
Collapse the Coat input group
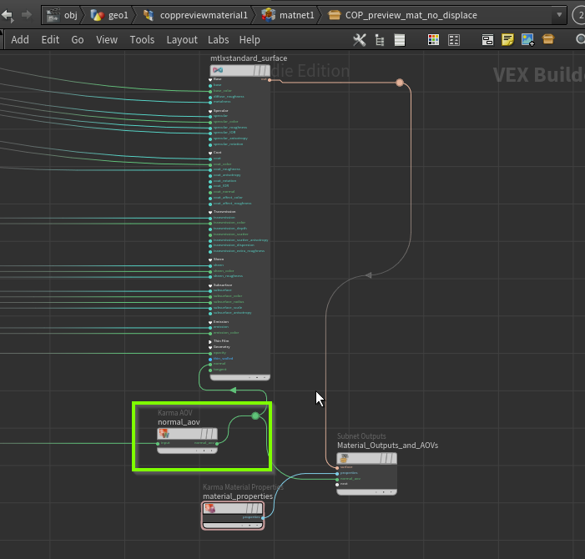tap(211, 153)
